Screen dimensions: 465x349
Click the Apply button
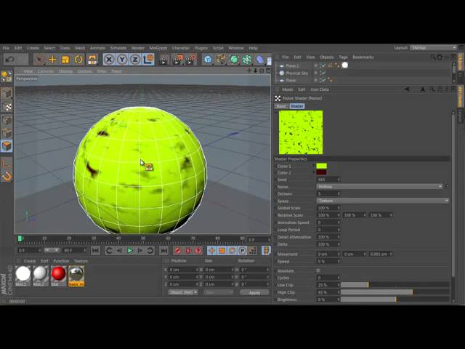(x=254, y=292)
